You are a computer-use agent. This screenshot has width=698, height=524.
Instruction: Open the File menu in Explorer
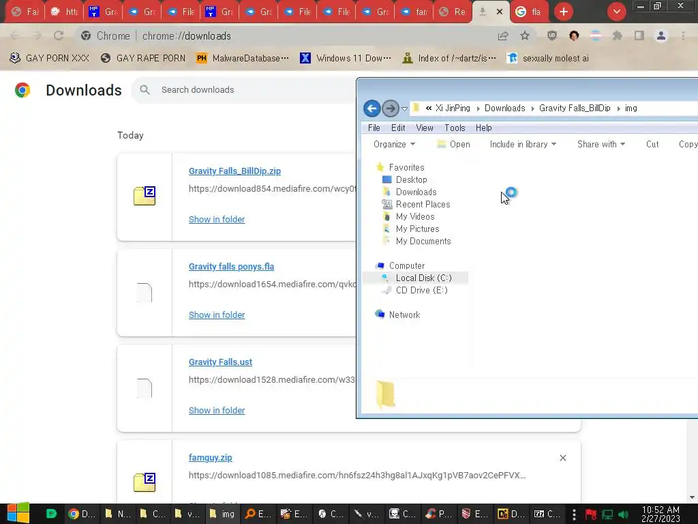[x=374, y=128]
